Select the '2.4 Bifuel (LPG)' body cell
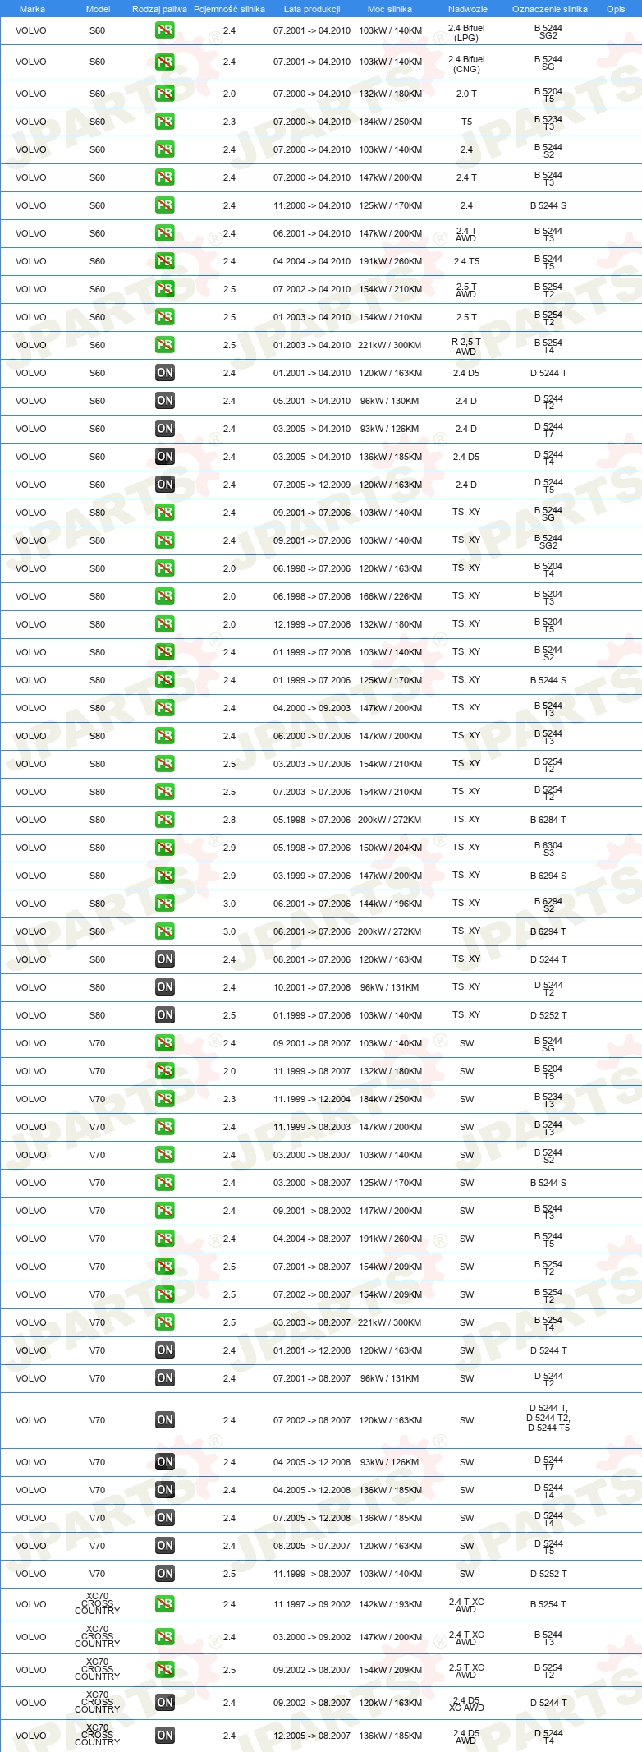The height and width of the screenshot is (1752, 642). (466, 33)
